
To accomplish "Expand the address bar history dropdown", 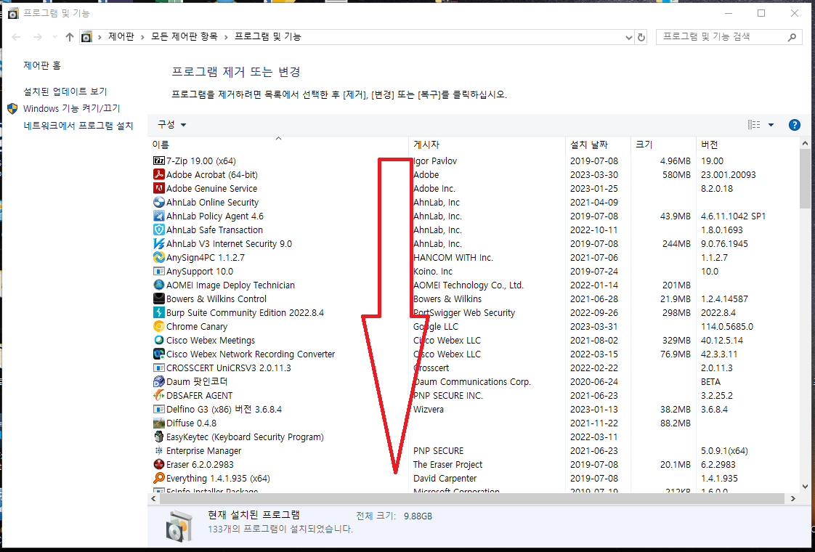I will coord(628,37).
